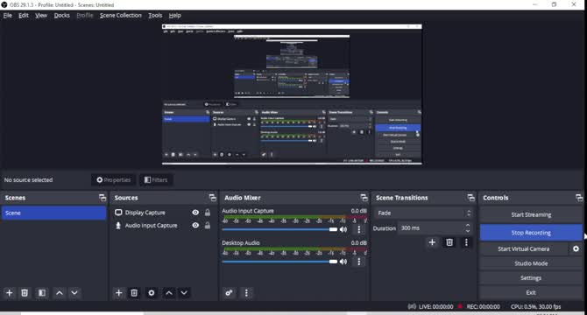Remove selected scene with the trash icon
This screenshot has height=315, width=587.
(x=25, y=293)
